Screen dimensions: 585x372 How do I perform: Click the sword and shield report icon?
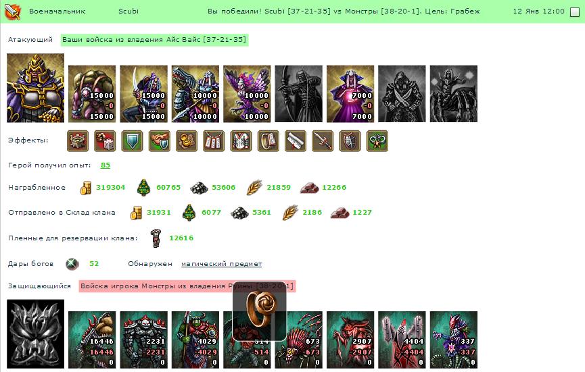(13, 11)
